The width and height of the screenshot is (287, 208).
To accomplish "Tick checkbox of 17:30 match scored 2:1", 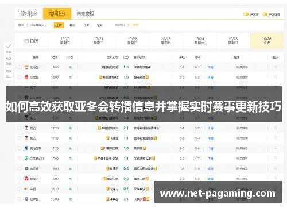I will [x=20, y=128].
